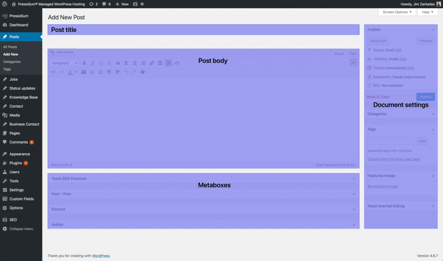Expand the Help panel

(x=427, y=12)
